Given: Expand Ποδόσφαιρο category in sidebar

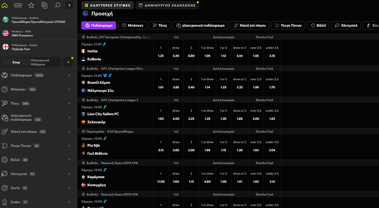Looking at the screenshot, I should pos(69,75).
